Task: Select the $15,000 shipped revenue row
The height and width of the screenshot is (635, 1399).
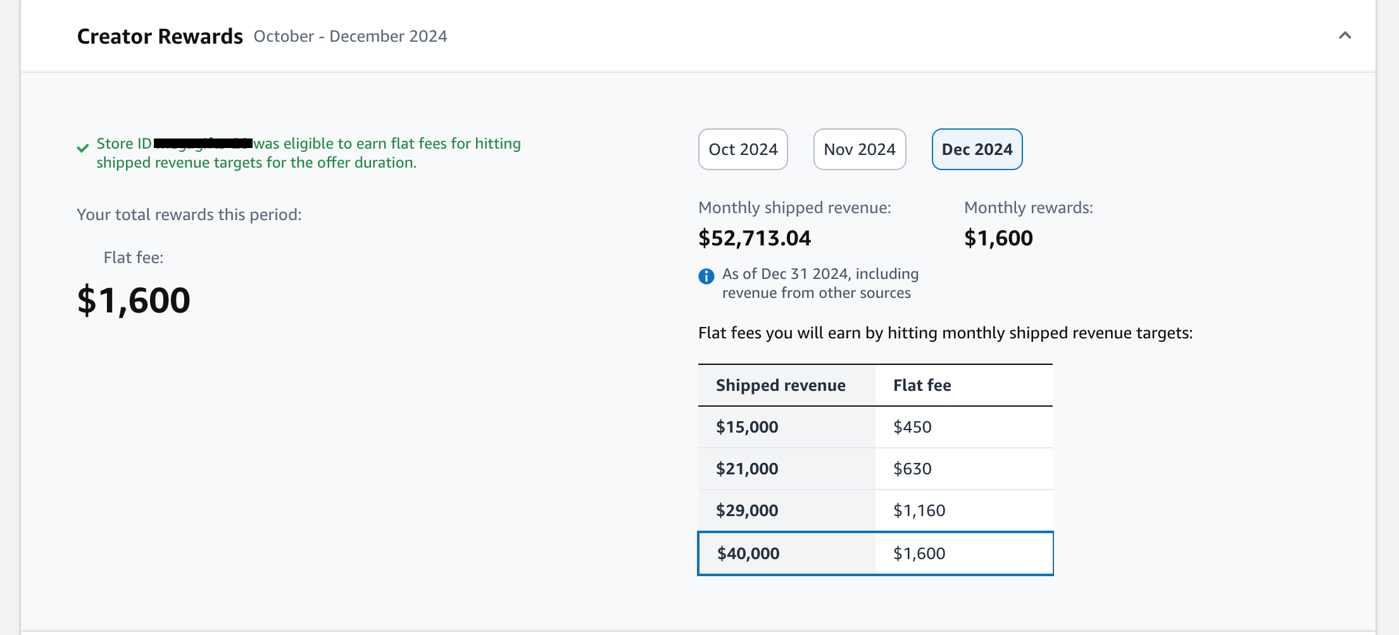Action: click(x=747, y=427)
